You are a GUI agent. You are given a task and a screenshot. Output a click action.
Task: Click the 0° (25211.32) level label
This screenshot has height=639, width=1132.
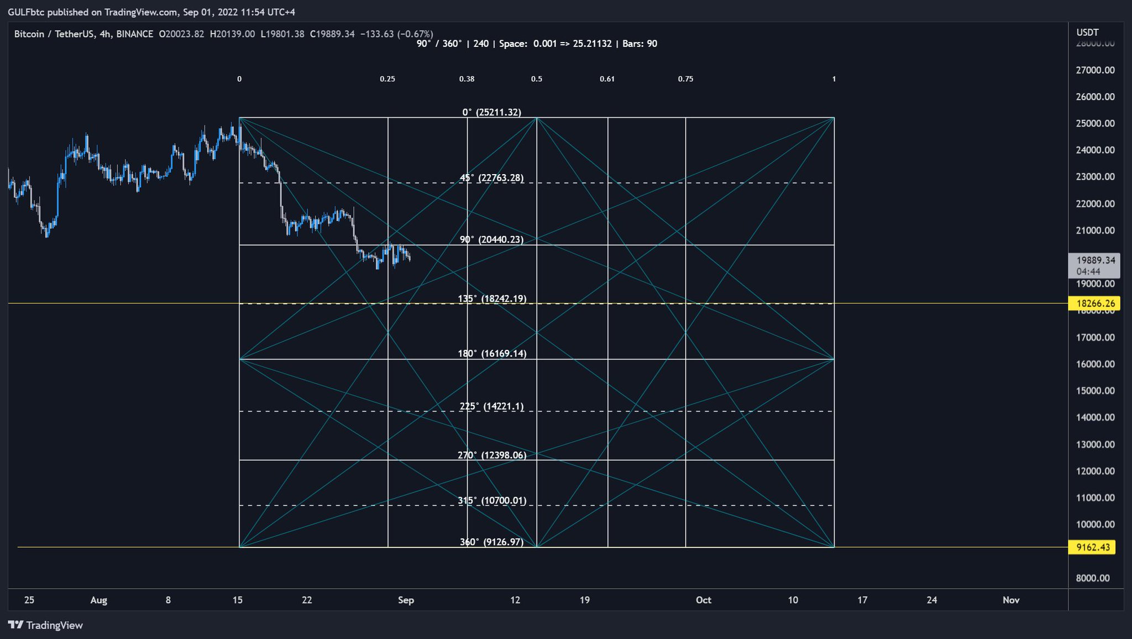coord(491,112)
